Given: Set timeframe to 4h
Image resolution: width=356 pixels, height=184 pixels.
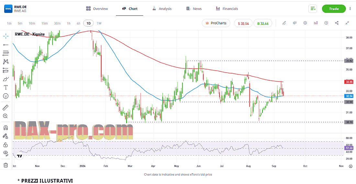Looking at the screenshot, I should tap(78, 23).
